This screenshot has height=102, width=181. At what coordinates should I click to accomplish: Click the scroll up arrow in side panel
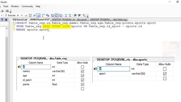7,28
